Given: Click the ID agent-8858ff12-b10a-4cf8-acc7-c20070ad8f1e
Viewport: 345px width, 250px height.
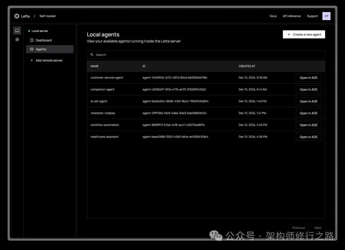Looking at the screenshot, I should tap(173, 125).
